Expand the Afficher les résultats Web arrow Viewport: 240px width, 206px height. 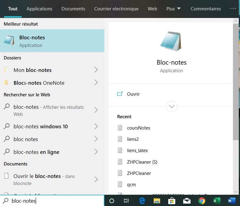(x=96, y=110)
